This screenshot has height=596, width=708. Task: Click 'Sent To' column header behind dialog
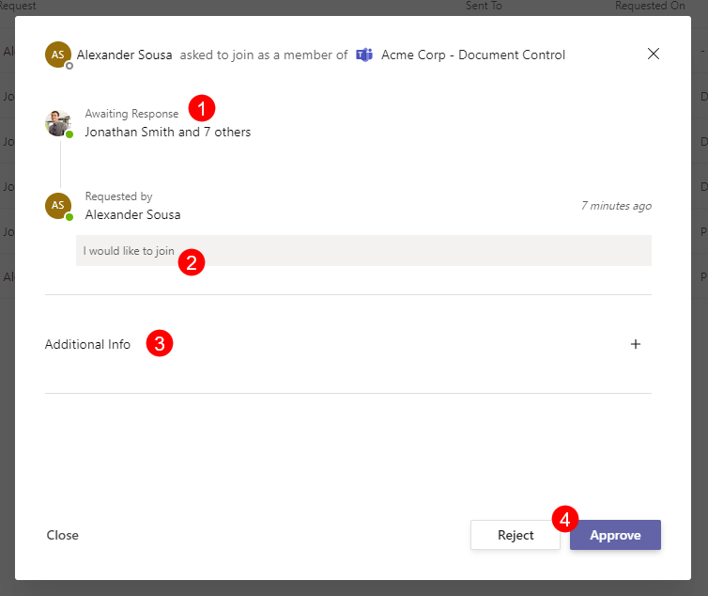[x=484, y=6]
